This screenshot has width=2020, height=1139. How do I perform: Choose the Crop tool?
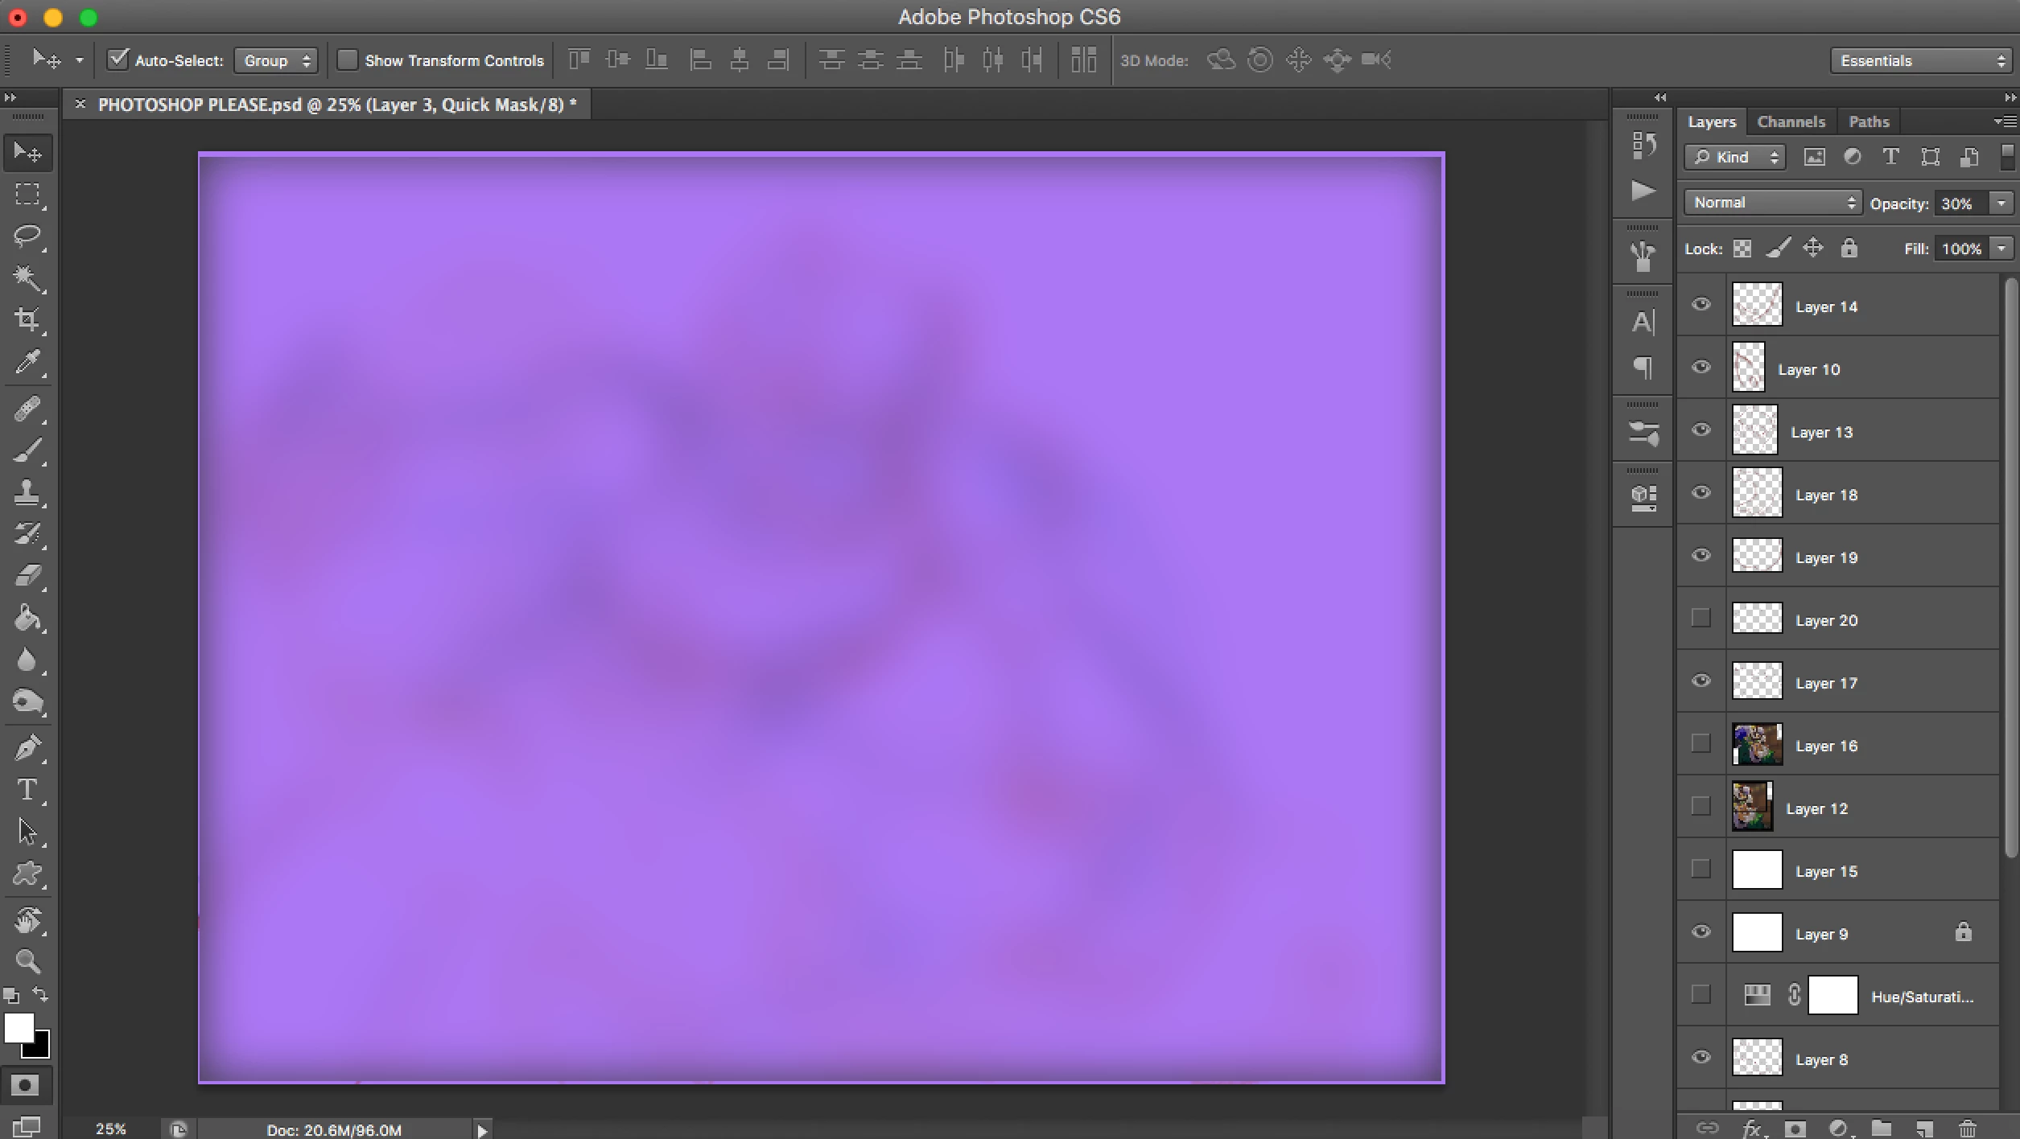[27, 319]
